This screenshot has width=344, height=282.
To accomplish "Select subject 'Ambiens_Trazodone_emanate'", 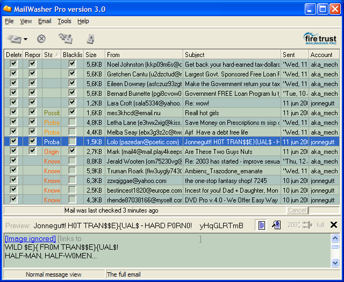I will click(x=224, y=171).
